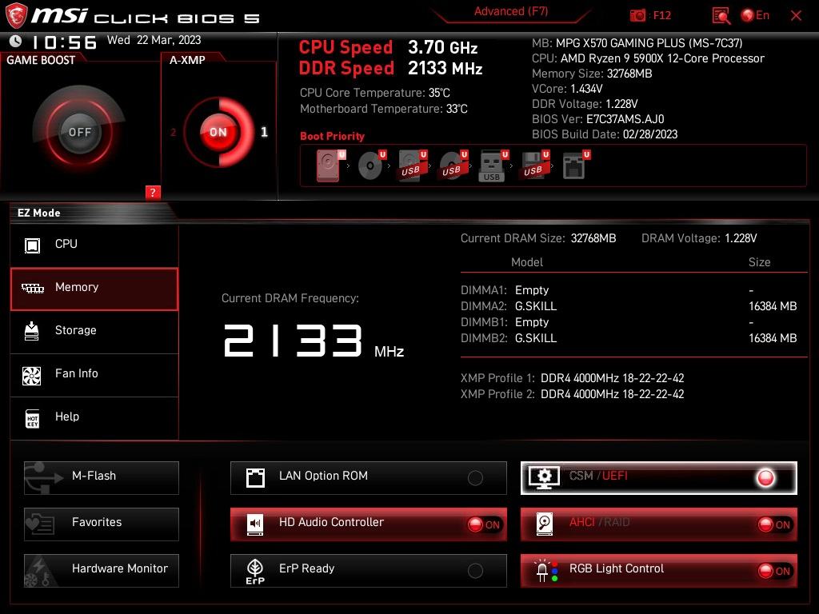
Task: Click the CSM/UEFI monitor gear icon
Action: click(x=544, y=478)
